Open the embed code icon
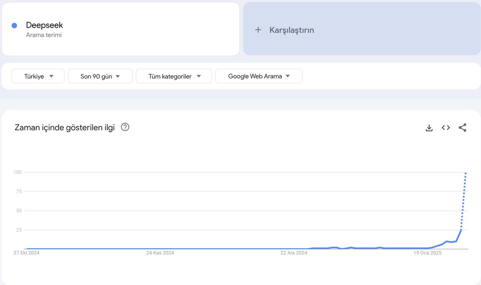 446,128
